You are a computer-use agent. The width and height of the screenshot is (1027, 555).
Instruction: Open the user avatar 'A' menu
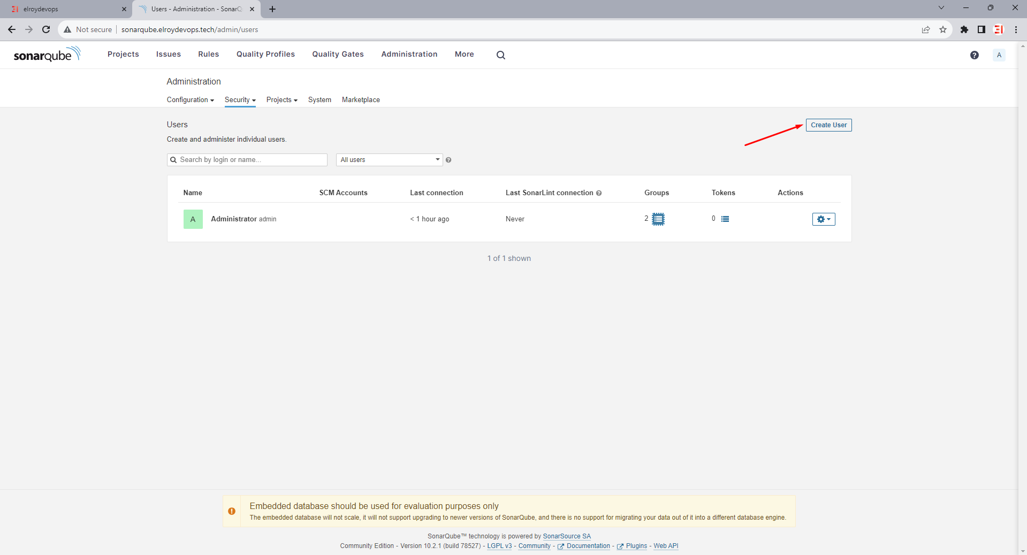pyautogui.click(x=999, y=55)
